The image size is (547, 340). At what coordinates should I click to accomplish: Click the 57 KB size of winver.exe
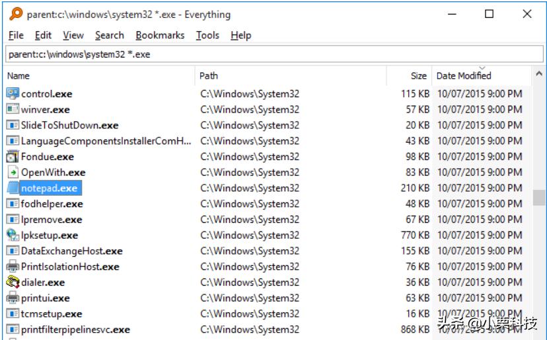pyautogui.click(x=418, y=109)
